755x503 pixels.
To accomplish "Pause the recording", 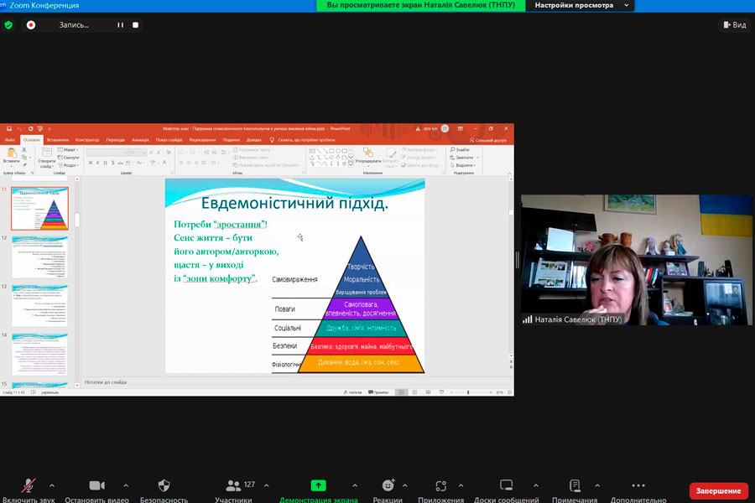I will coord(120,25).
